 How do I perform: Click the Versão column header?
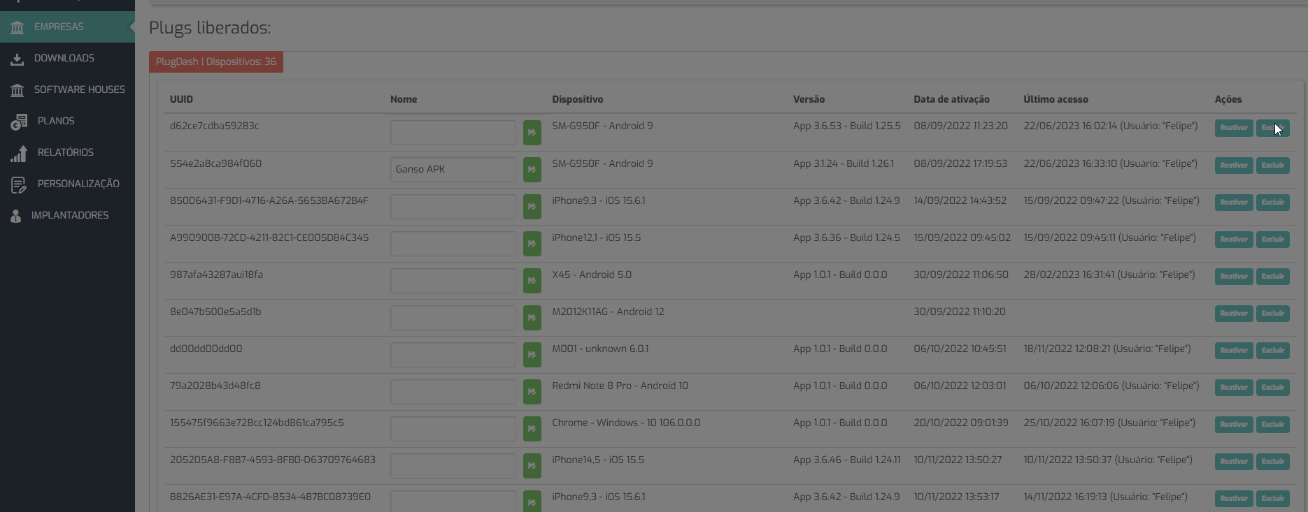(x=809, y=99)
